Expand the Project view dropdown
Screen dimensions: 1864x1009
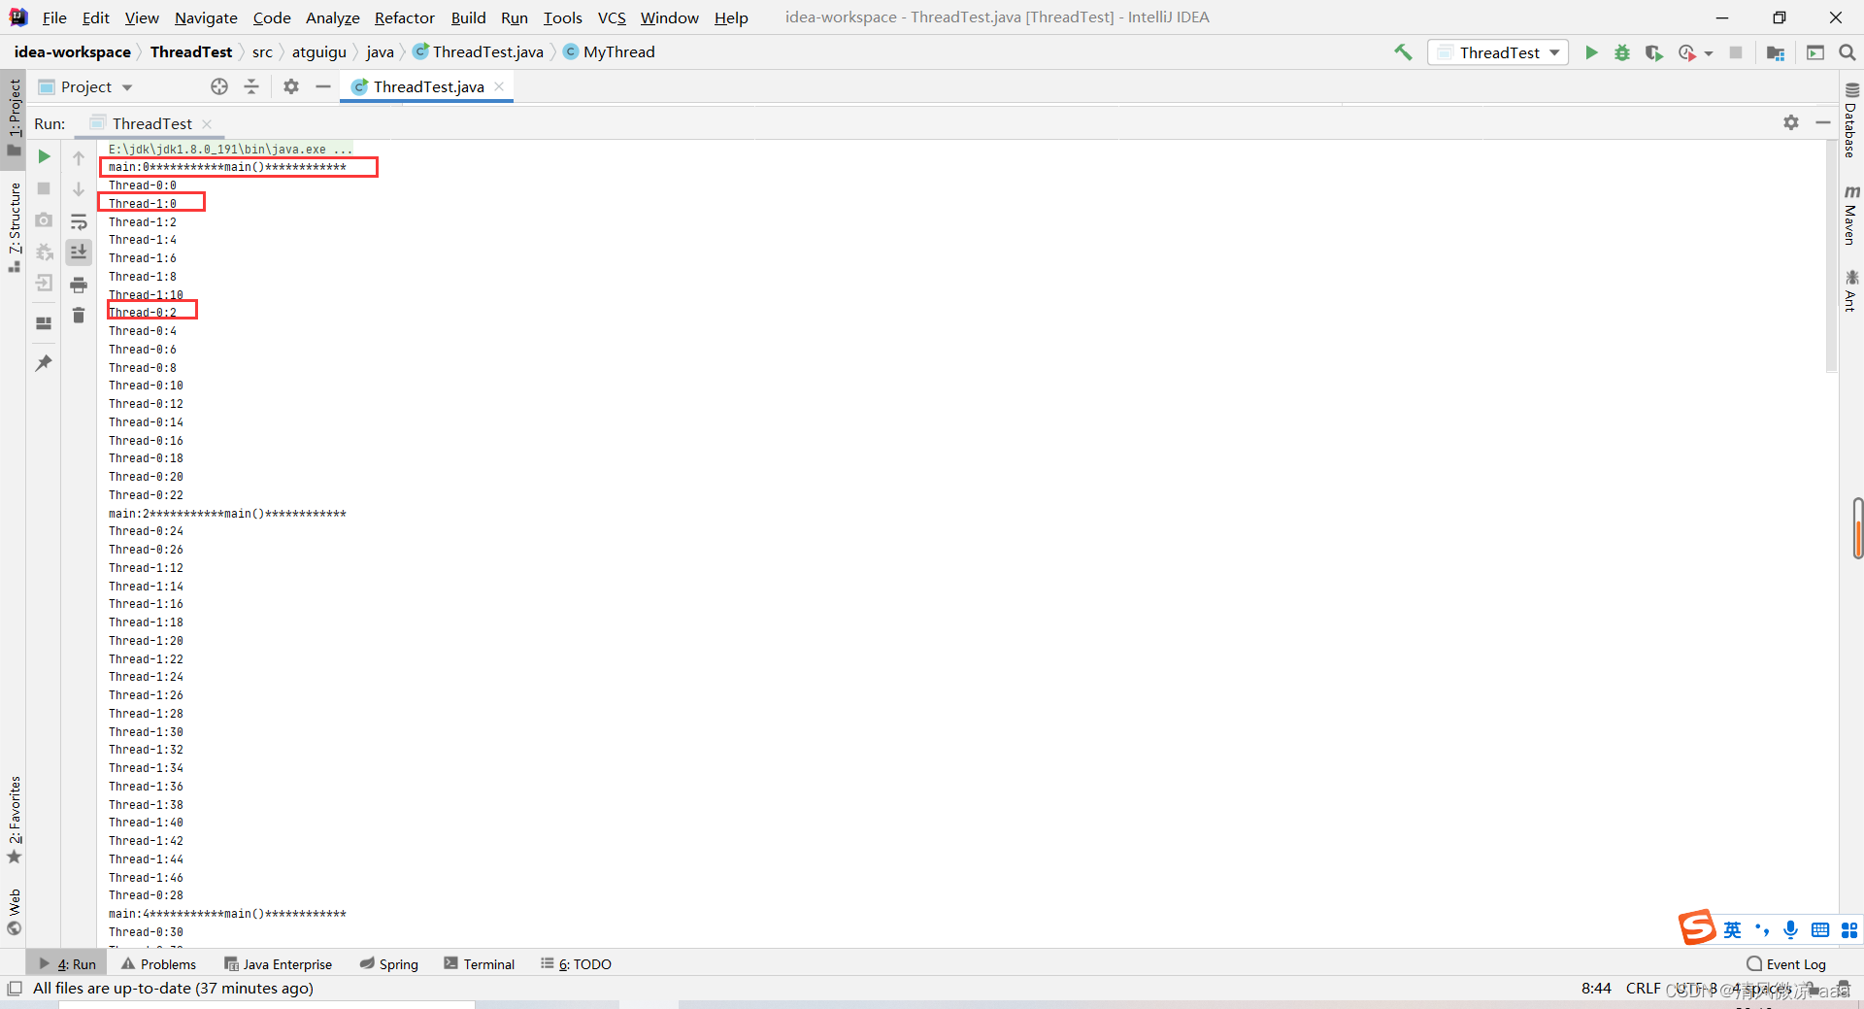[127, 87]
